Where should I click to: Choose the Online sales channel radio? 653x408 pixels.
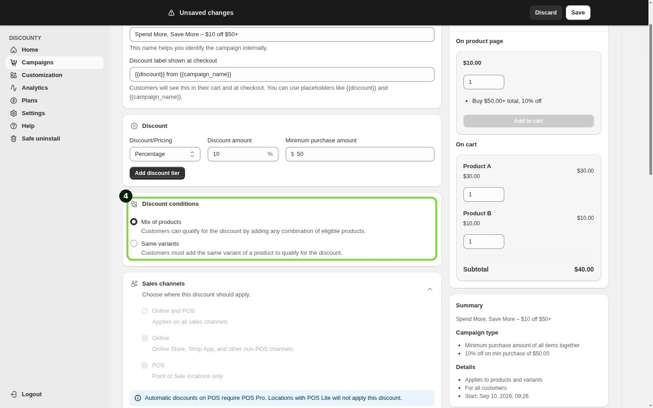(145, 338)
